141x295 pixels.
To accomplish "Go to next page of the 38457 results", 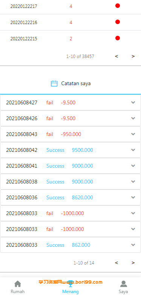I will (133, 56).
